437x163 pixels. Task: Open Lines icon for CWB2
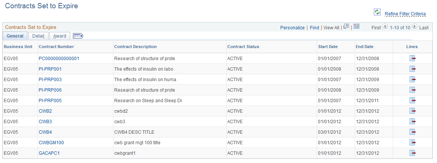tap(412, 111)
